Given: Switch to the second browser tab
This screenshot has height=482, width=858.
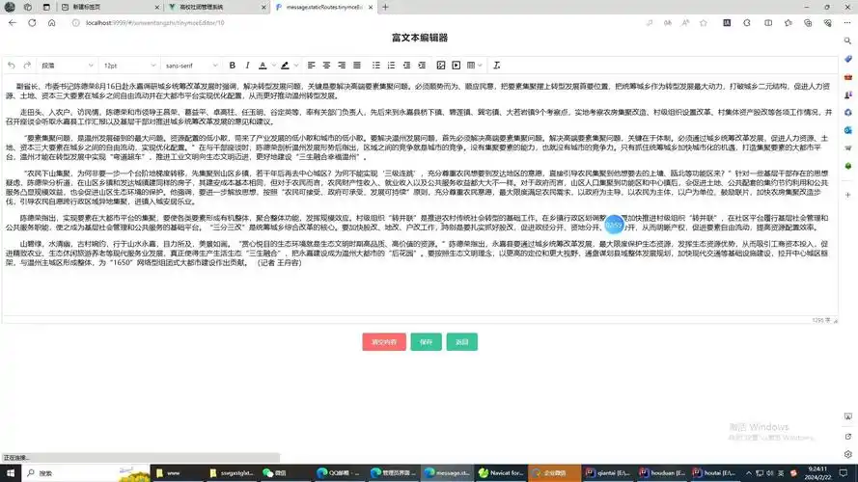Looking at the screenshot, I should pyautogui.click(x=216, y=7).
